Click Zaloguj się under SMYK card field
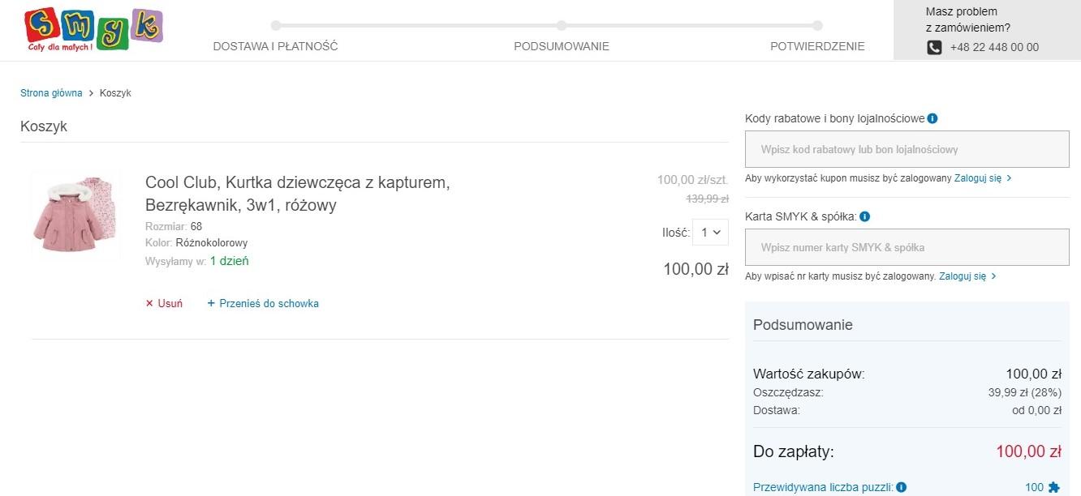 coord(963,276)
